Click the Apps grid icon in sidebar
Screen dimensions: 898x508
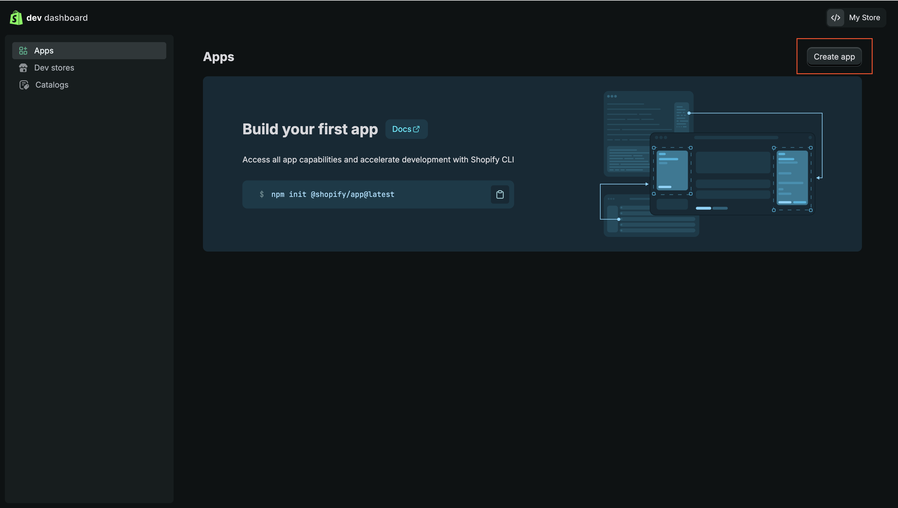23,51
